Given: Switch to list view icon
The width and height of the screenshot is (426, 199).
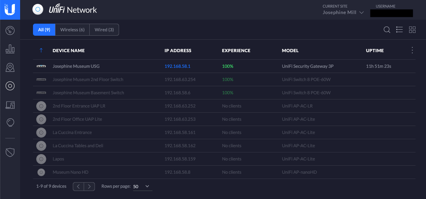Looking at the screenshot, I should [x=399, y=30].
